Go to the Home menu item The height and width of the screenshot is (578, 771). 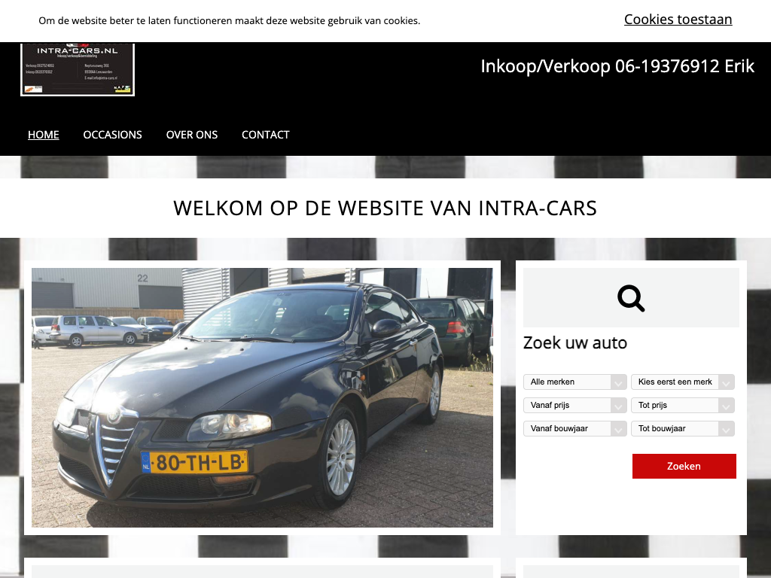43,135
